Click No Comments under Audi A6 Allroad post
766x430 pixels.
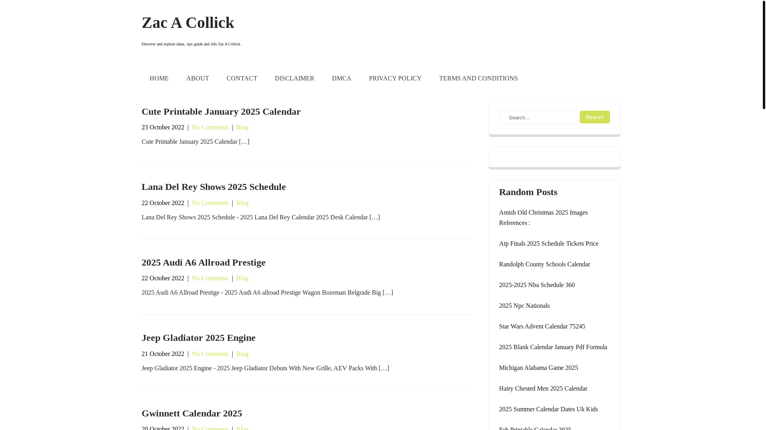click(x=210, y=278)
